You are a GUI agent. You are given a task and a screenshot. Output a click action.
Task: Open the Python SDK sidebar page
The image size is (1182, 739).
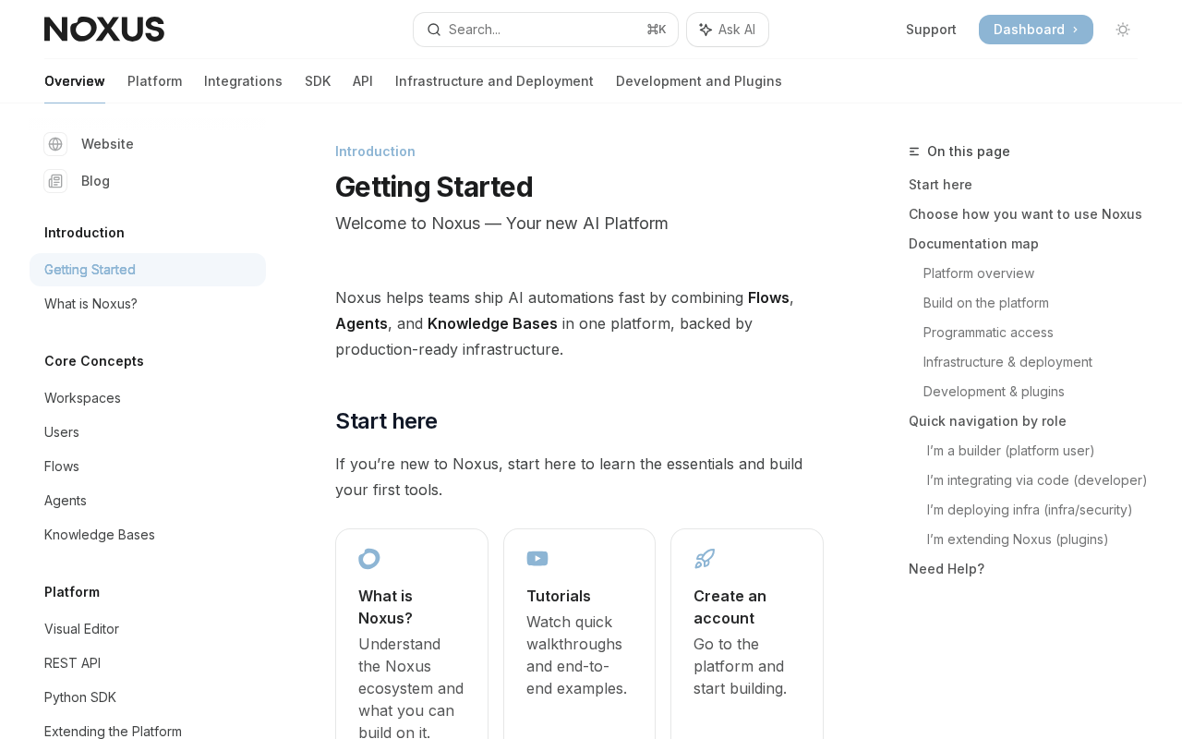pyautogui.click(x=80, y=697)
